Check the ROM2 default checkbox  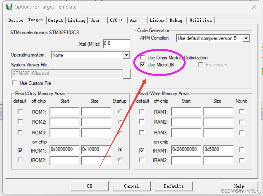coord(20,122)
